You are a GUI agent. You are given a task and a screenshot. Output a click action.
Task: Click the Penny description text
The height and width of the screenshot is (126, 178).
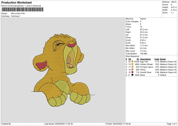pos(143,70)
